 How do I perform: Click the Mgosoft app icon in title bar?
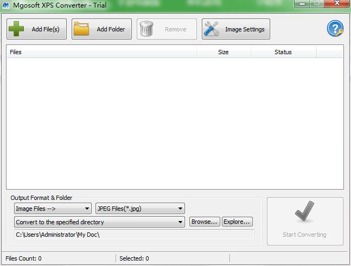pos(5,5)
